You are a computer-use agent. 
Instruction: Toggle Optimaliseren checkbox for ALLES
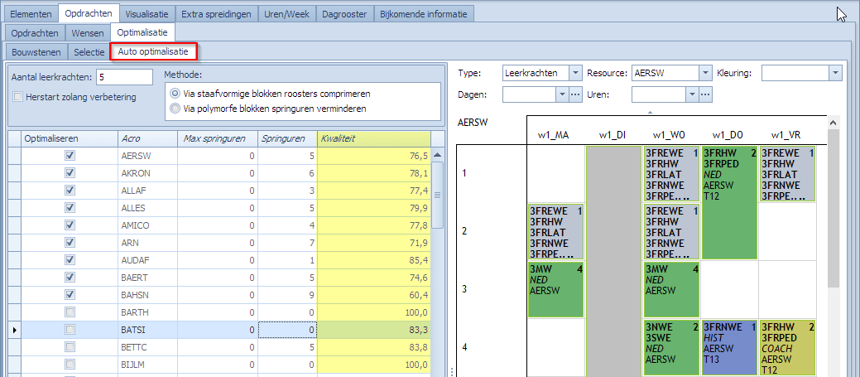(x=70, y=208)
